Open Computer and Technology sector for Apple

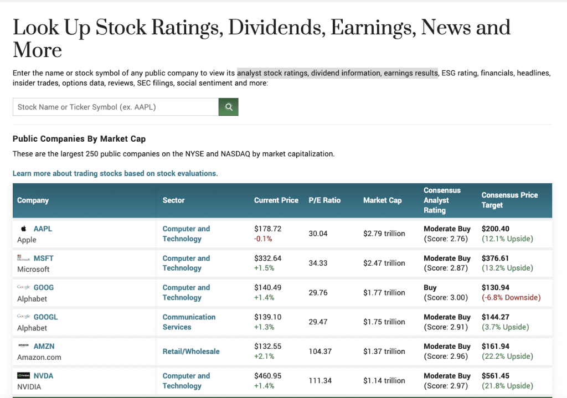(x=186, y=233)
